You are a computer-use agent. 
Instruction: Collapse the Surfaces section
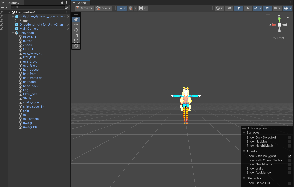[244, 132]
